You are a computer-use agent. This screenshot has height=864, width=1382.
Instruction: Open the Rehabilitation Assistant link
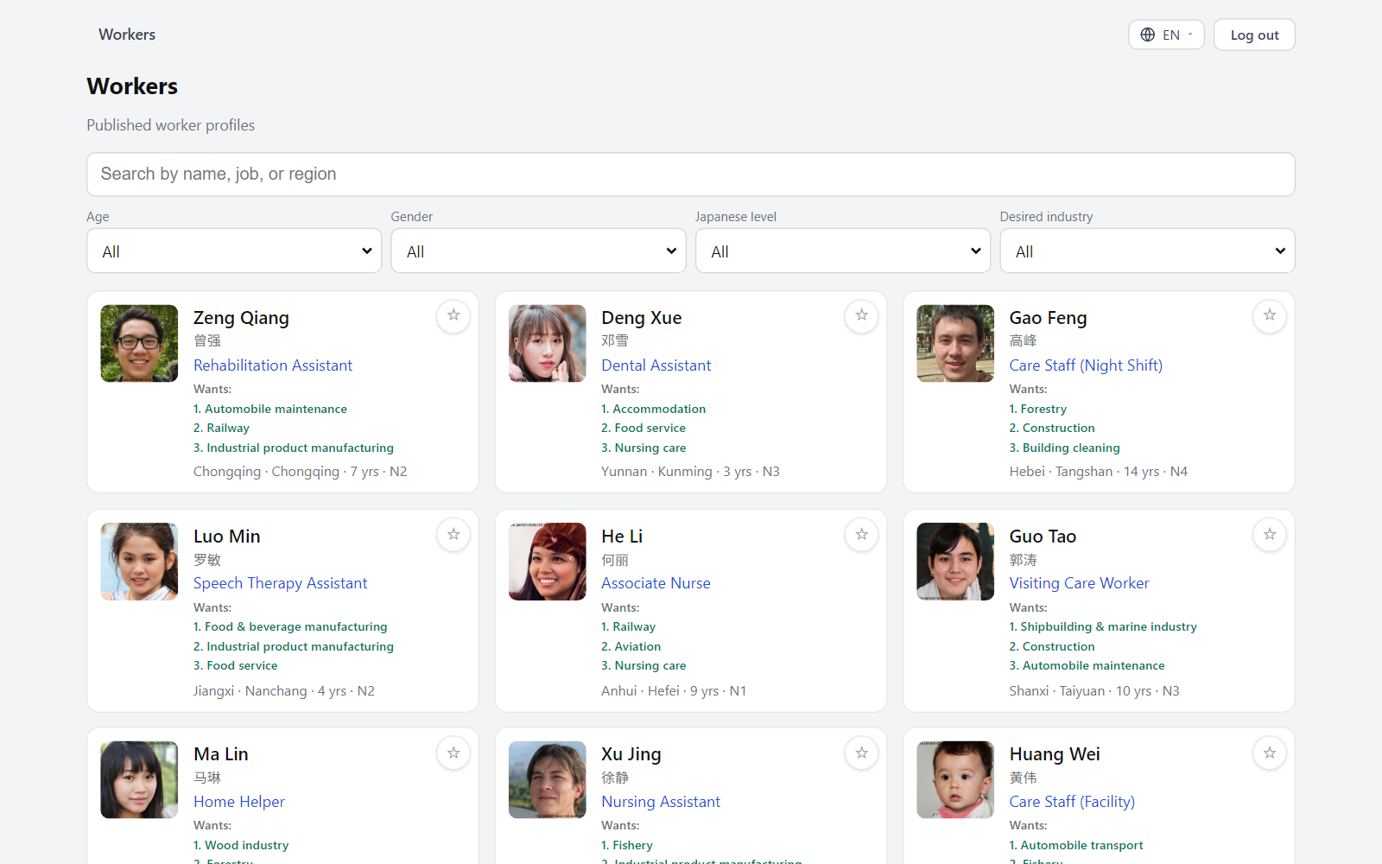tap(273, 365)
